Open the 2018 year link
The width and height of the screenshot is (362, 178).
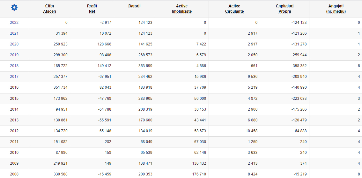pos(14,66)
